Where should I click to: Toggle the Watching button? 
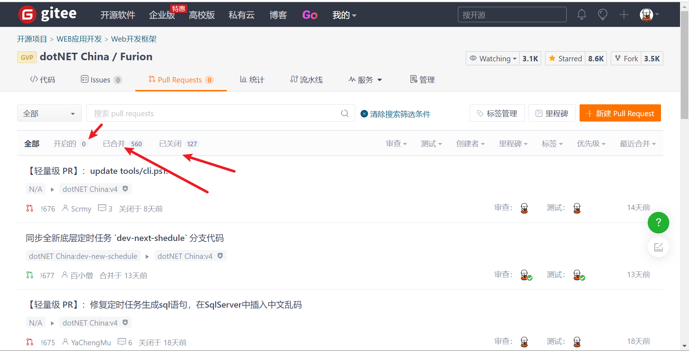[x=493, y=58]
